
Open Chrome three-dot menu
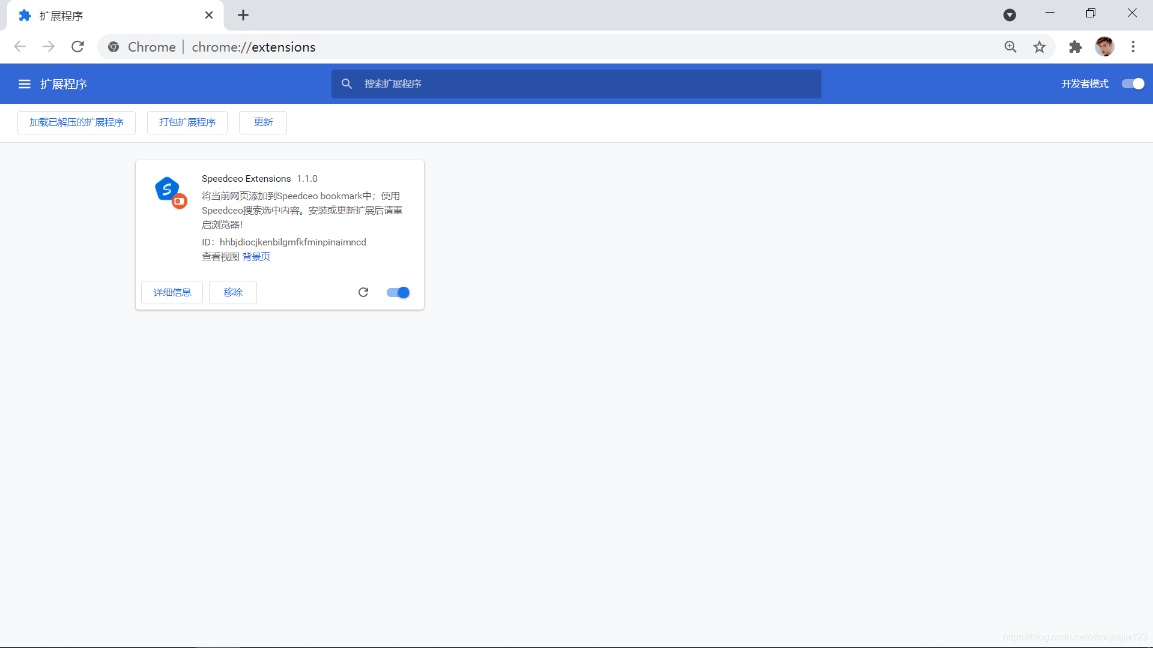coord(1133,47)
